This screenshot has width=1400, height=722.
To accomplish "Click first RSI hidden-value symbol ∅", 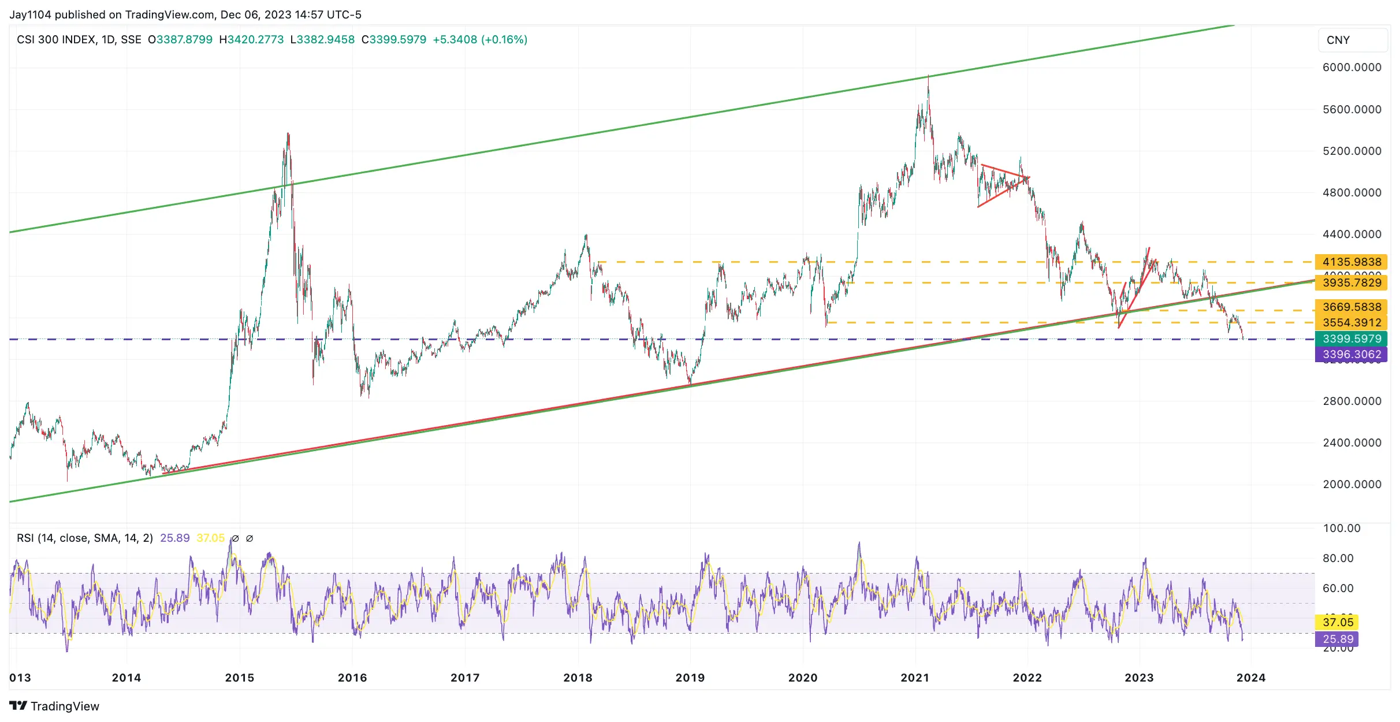I will click(x=235, y=538).
